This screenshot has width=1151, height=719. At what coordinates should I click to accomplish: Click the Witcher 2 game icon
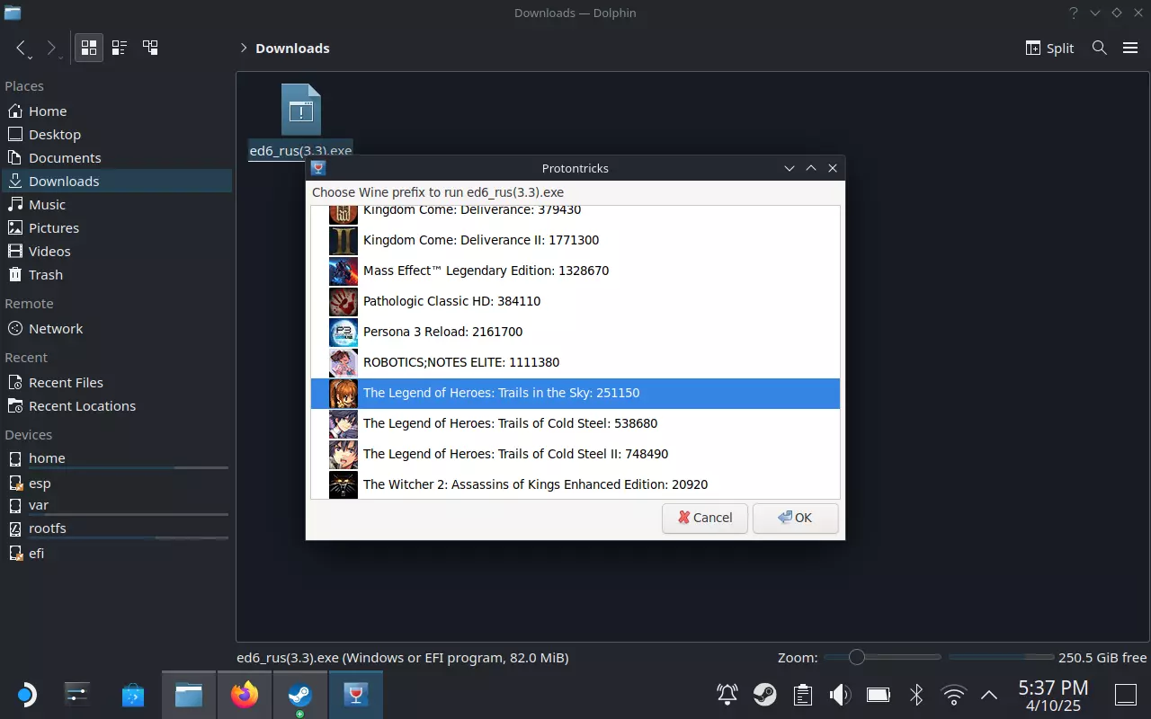tap(344, 484)
